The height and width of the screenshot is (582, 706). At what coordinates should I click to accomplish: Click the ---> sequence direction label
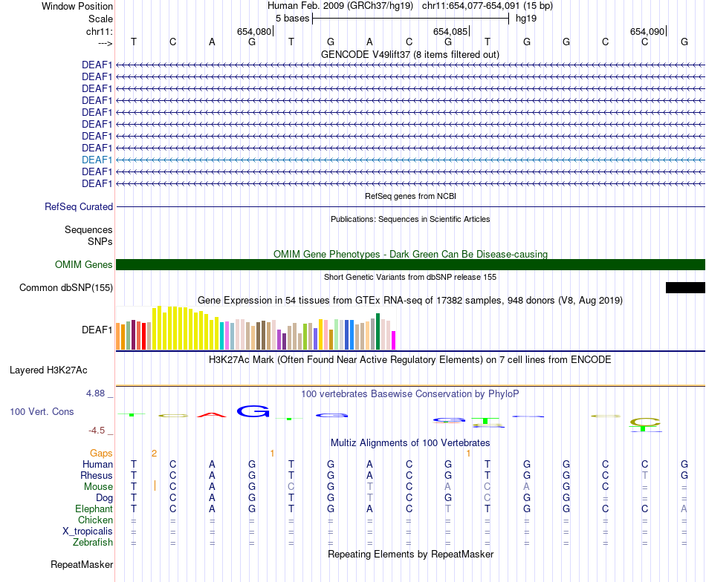(x=105, y=43)
